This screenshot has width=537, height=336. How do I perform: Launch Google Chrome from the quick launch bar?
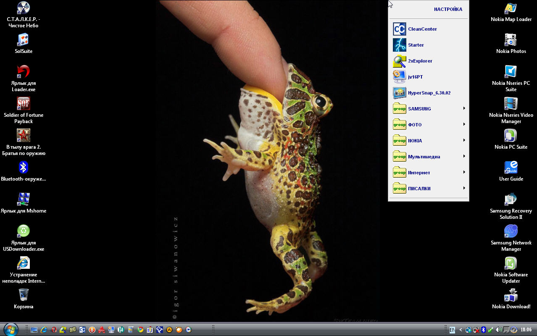(140, 330)
